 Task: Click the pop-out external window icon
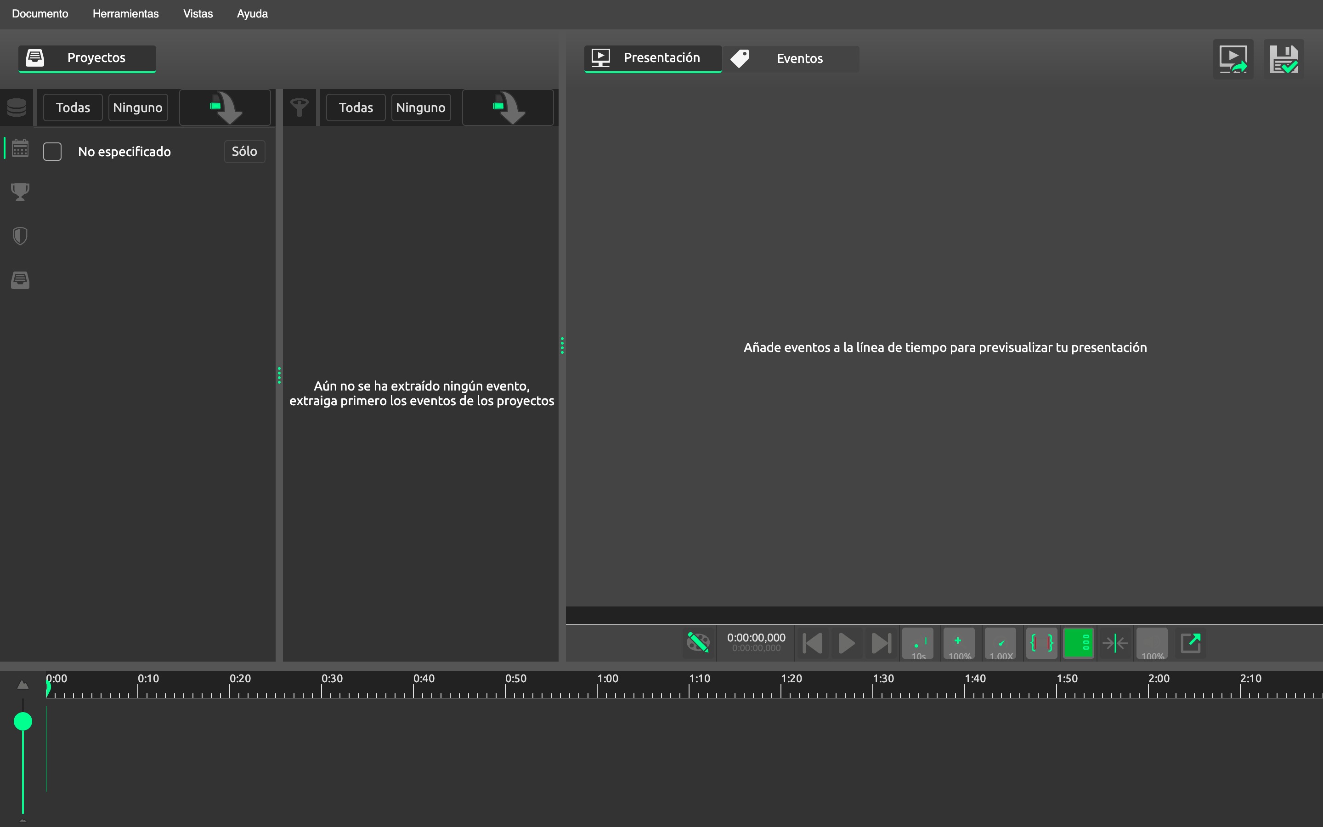tap(1190, 643)
